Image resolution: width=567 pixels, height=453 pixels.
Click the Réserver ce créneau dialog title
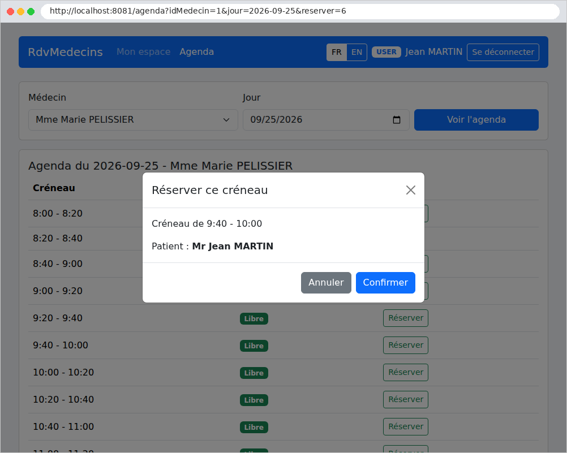[x=210, y=190]
